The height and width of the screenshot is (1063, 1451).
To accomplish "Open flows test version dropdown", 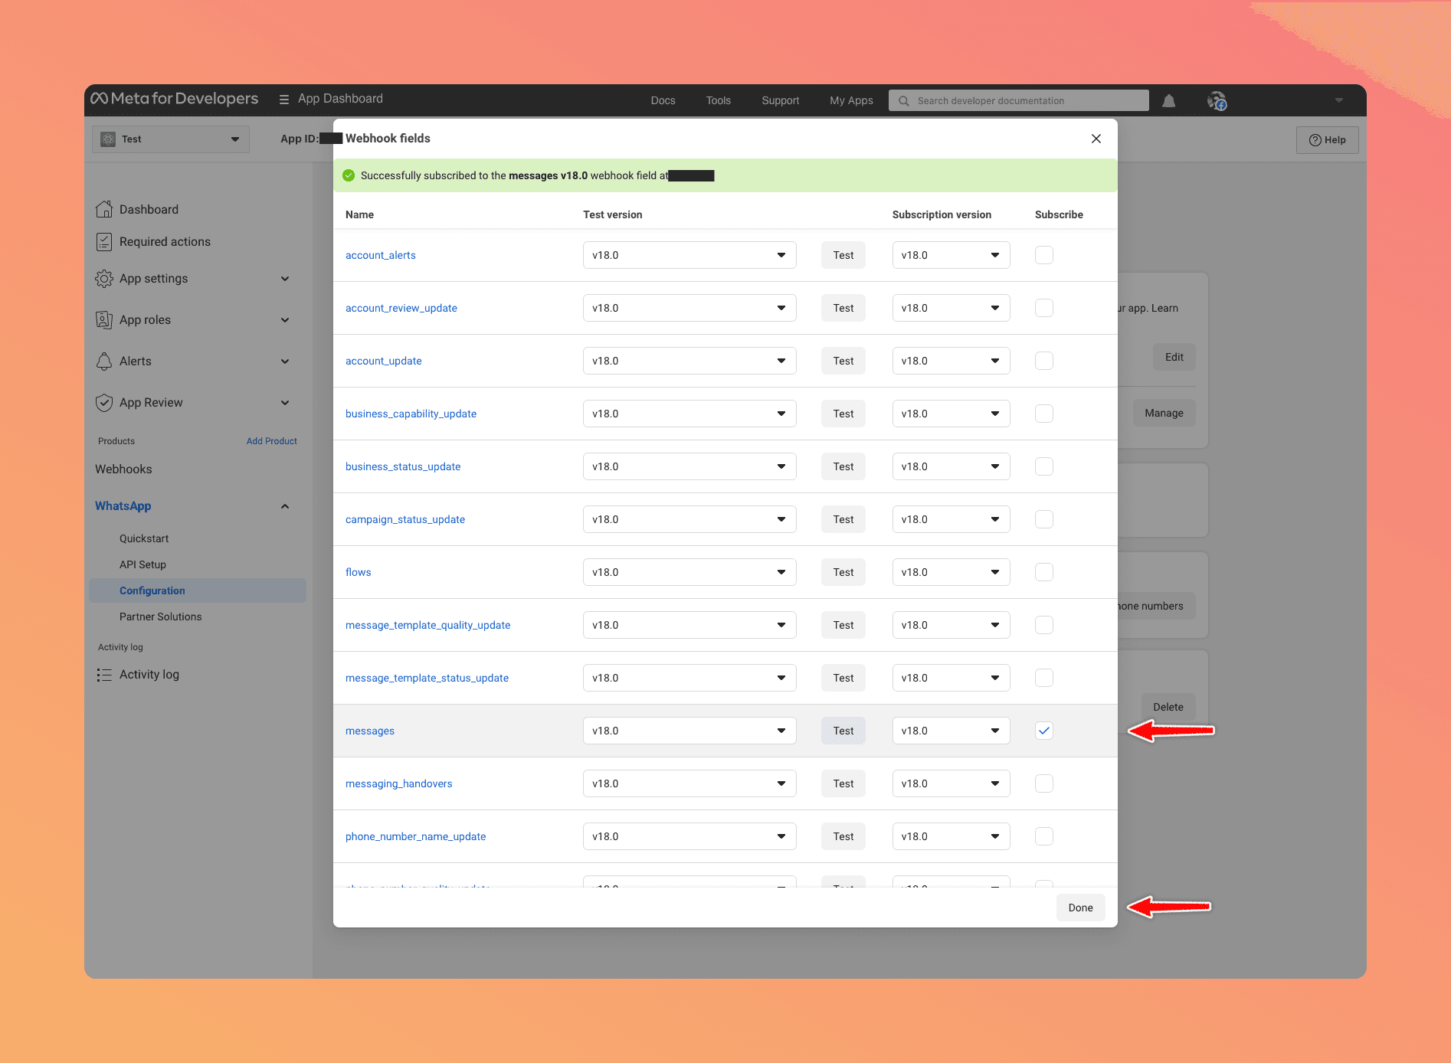I will [x=689, y=572].
